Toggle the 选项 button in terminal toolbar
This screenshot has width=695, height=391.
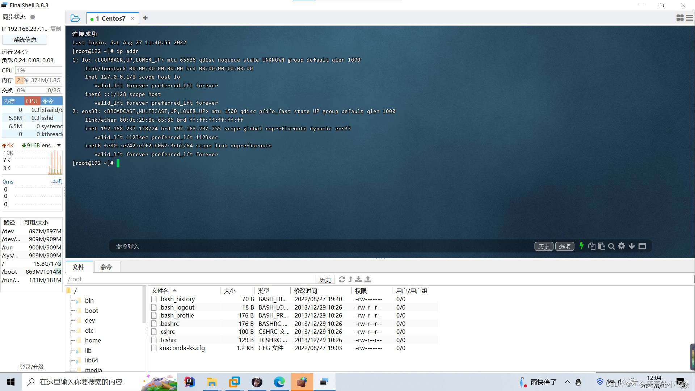pyautogui.click(x=565, y=246)
